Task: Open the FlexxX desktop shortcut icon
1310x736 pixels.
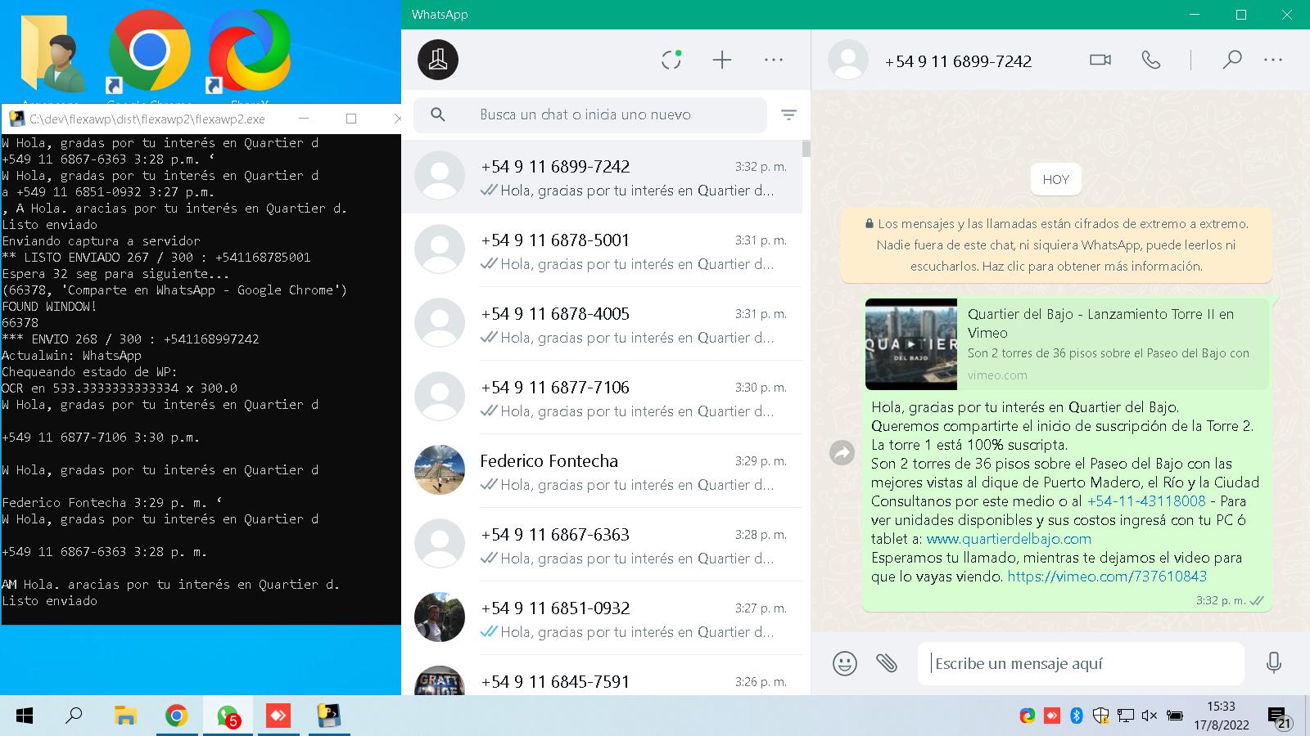Action: [249, 54]
